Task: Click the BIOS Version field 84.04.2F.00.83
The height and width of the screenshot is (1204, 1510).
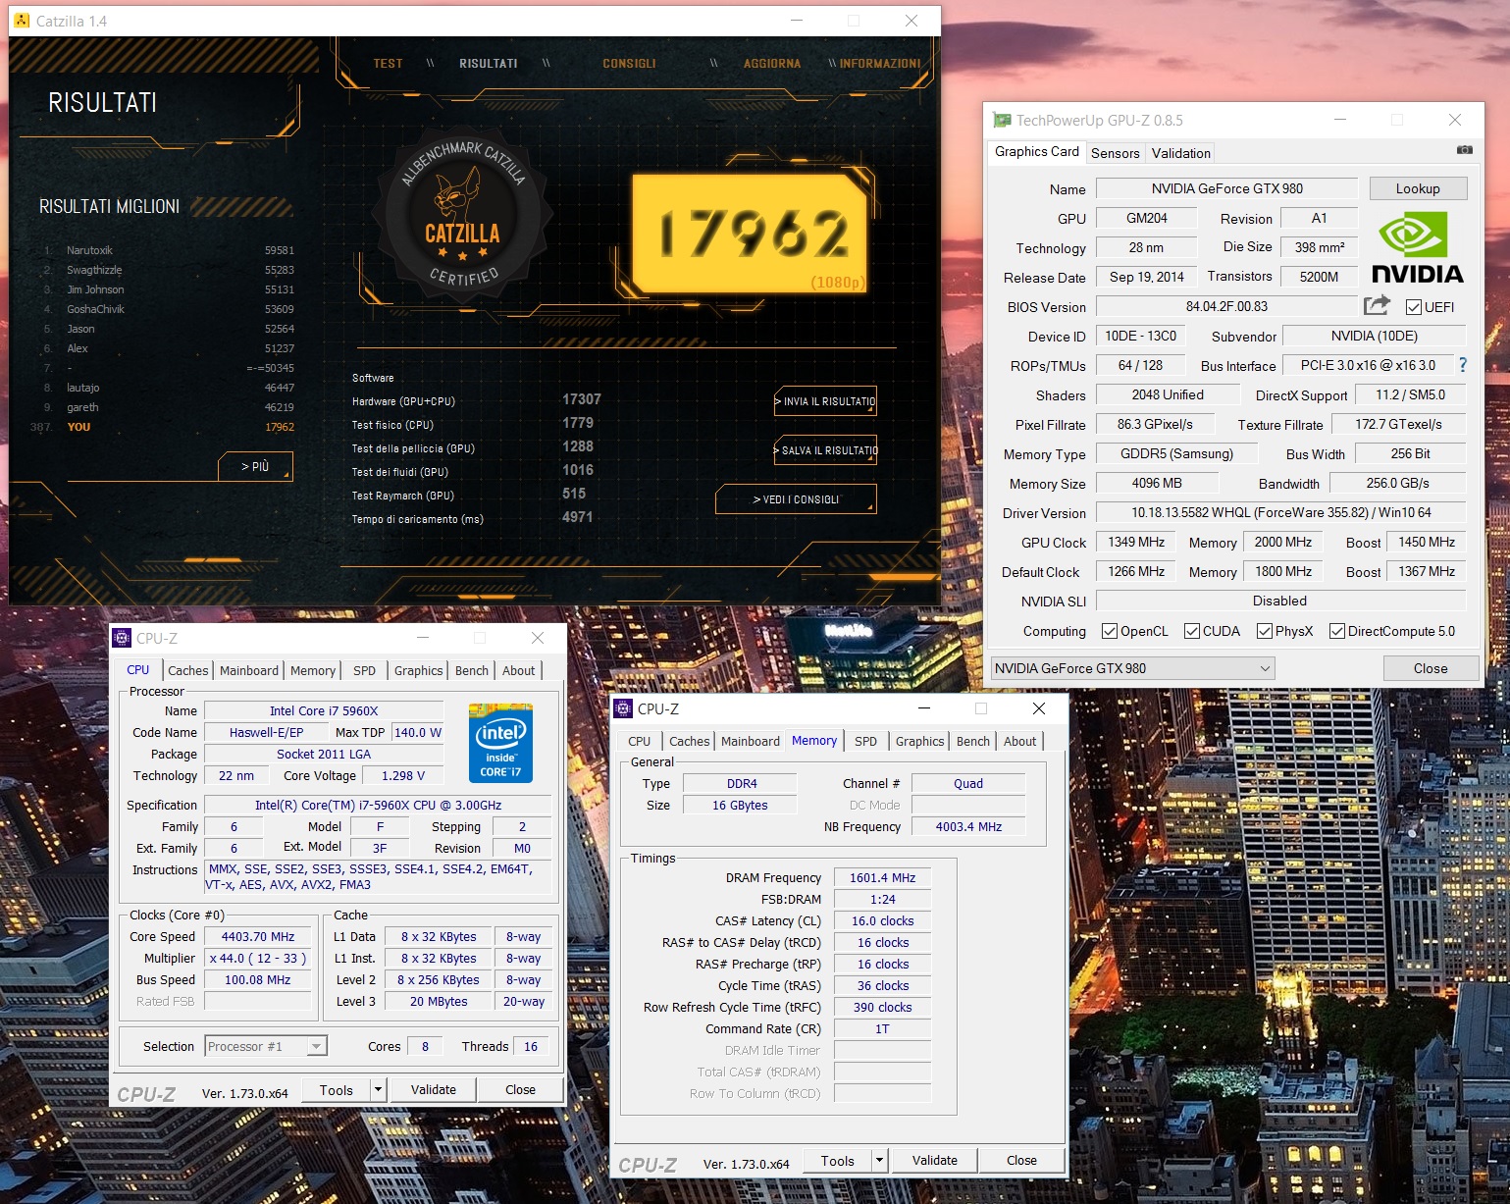Action: (x=1226, y=306)
